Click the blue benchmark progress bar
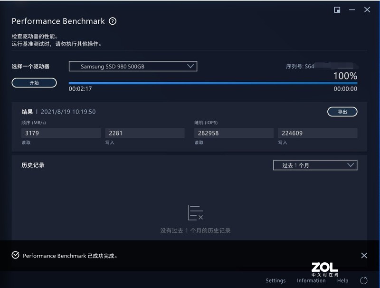380x288 pixels. (x=213, y=83)
